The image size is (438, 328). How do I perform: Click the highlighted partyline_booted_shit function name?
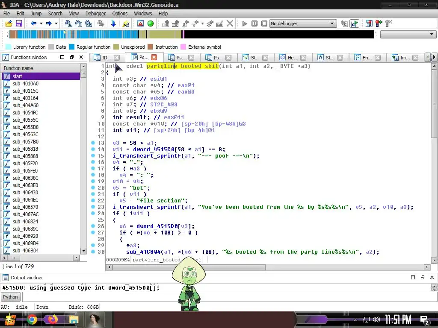point(182,66)
